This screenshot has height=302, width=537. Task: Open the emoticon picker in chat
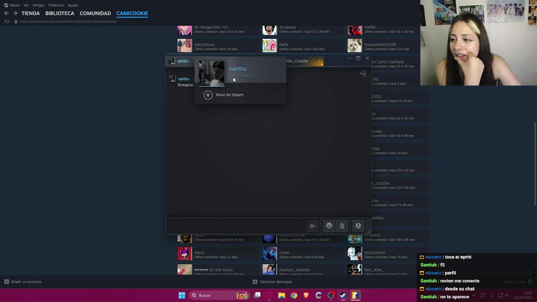click(329, 226)
